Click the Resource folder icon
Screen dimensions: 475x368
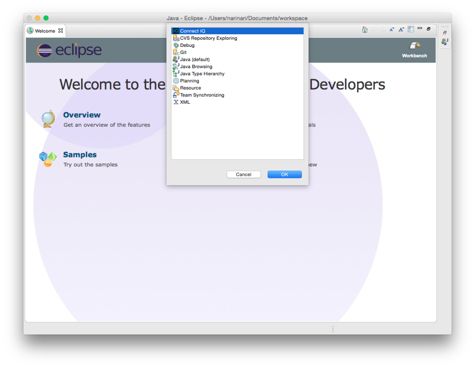tap(176, 88)
